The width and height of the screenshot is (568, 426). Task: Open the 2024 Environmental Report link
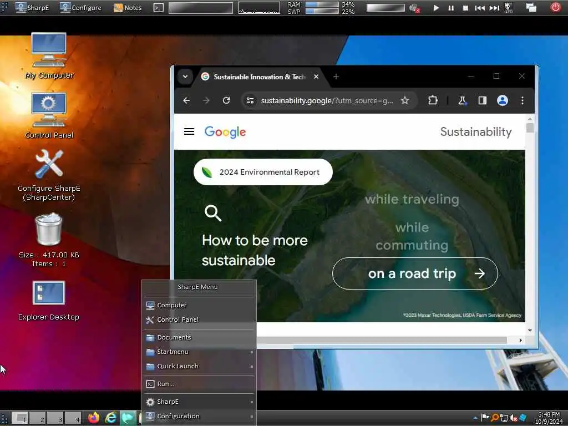click(263, 172)
